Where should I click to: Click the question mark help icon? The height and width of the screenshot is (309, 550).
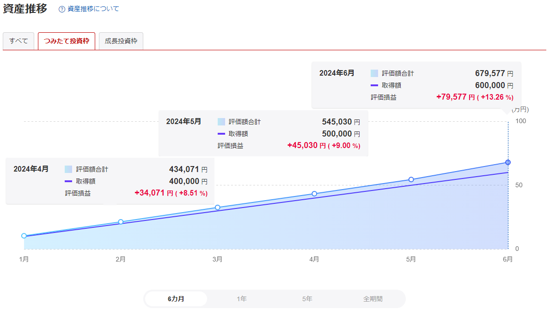(62, 9)
